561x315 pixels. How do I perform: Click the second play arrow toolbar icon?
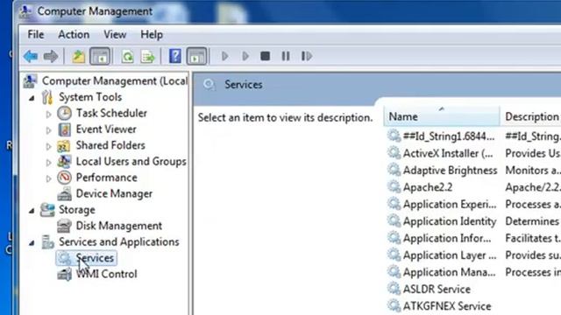click(245, 56)
